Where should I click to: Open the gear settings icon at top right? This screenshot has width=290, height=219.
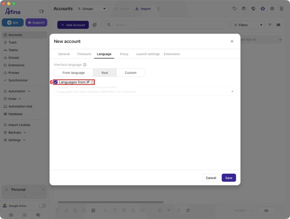coord(272,8)
